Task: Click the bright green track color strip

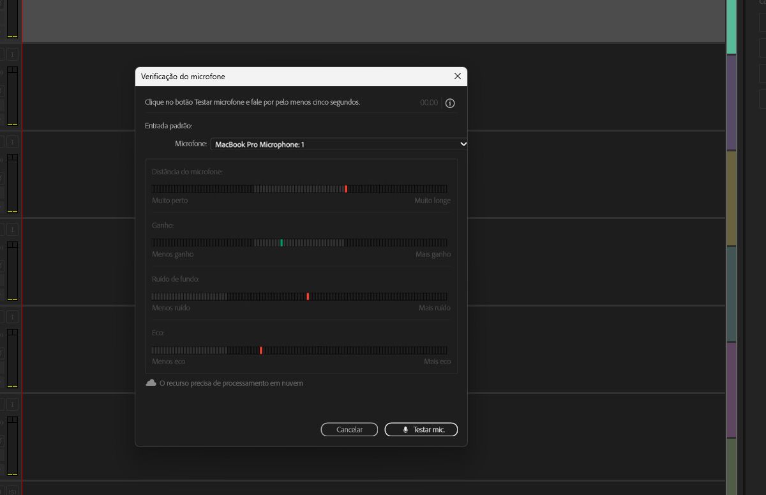Action: (732, 27)
